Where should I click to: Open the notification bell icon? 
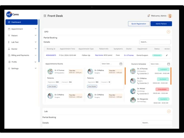coord(149,16)
